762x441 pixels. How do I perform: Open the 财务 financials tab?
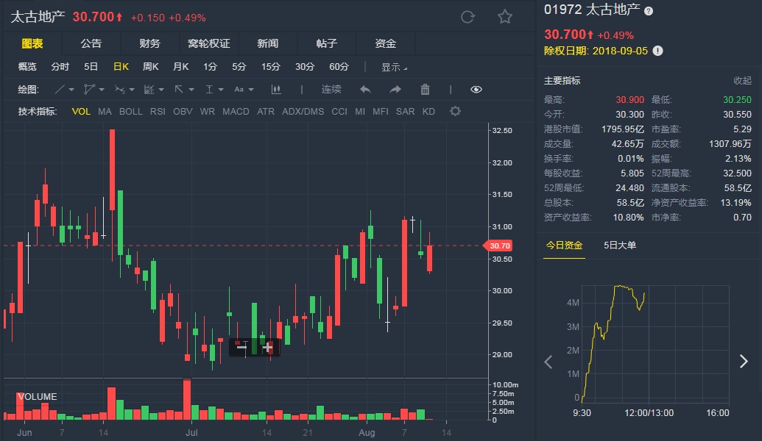149,43
